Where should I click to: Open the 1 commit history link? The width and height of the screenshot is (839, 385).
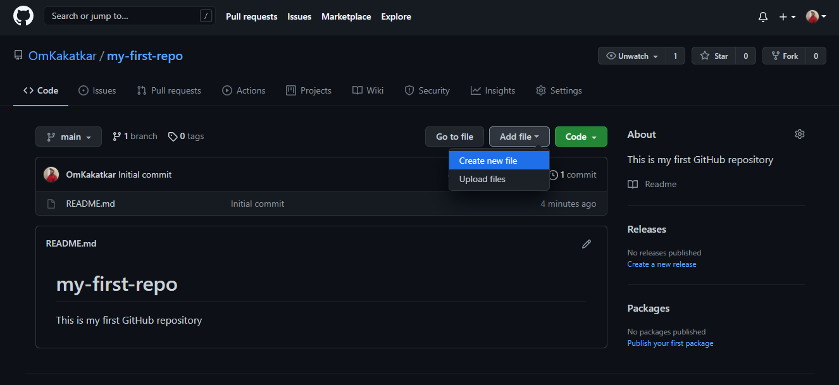pos(573,174)
